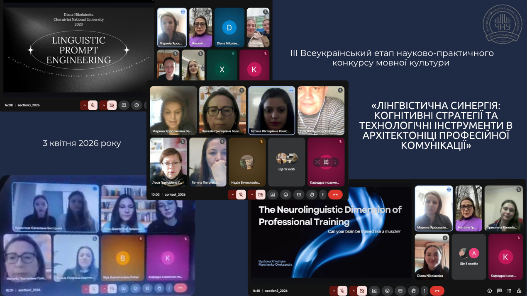Select Надія Вячеславівна's avatar tile
Screen dimensions: 527x296
tap(247, 162)
